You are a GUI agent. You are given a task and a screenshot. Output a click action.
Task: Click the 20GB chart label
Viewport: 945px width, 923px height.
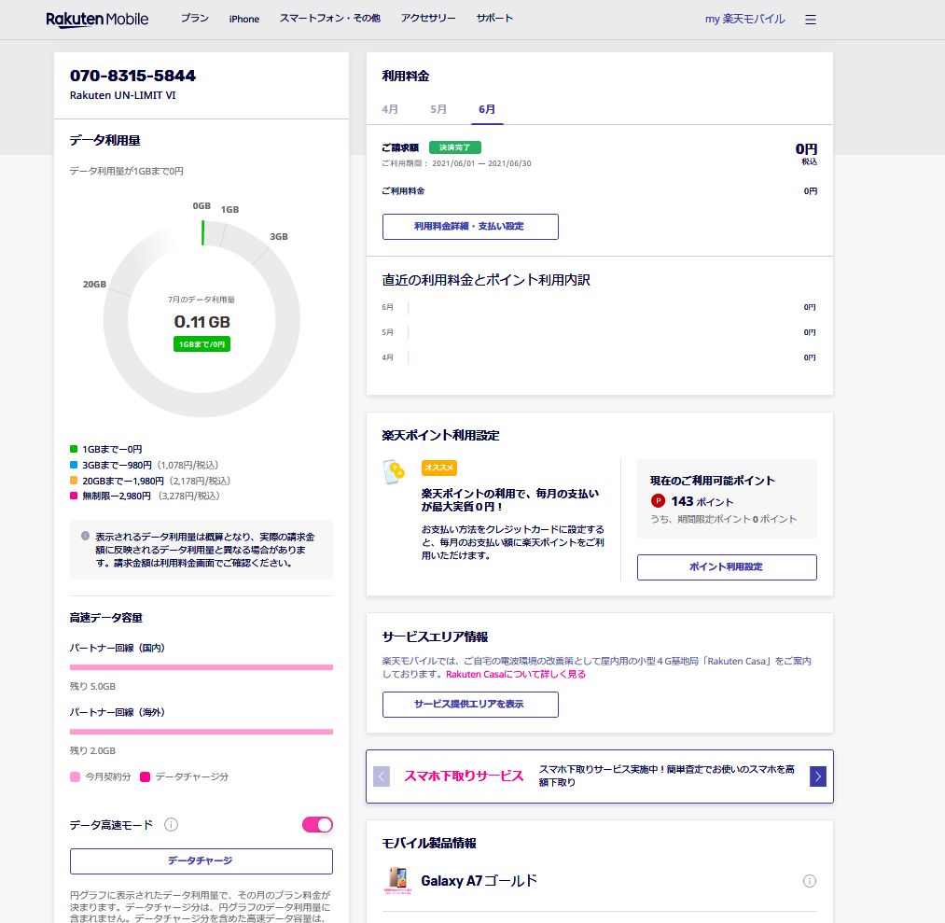tap(94, 284)
